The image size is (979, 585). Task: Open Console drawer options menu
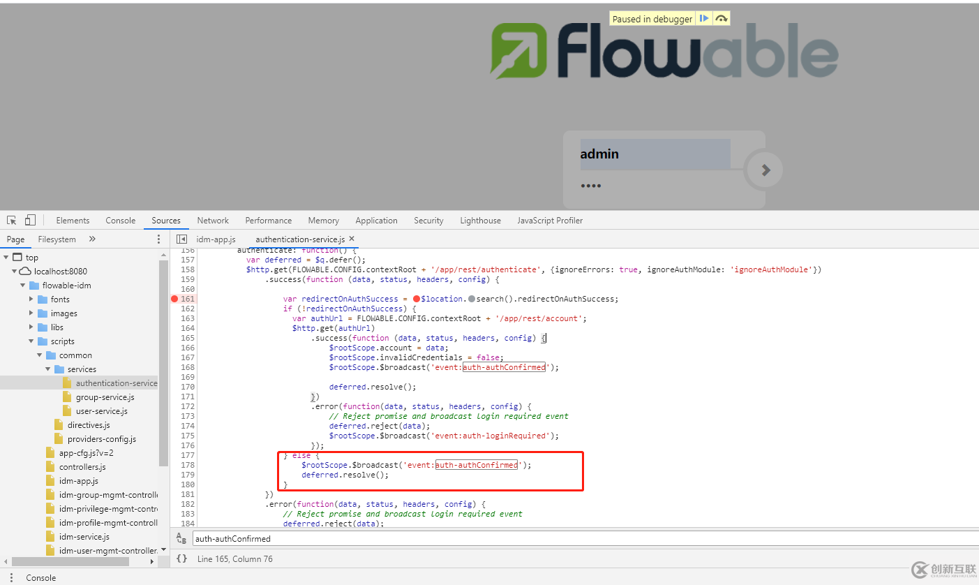pos(10,577)
